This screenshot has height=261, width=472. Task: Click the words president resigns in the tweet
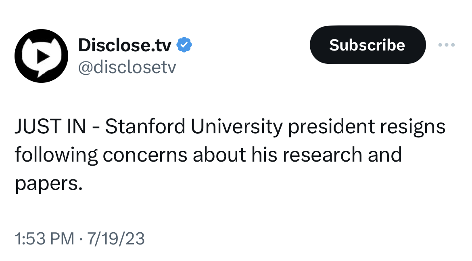(367, 126)
